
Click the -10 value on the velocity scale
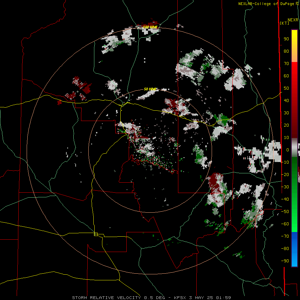click(285, 162)
